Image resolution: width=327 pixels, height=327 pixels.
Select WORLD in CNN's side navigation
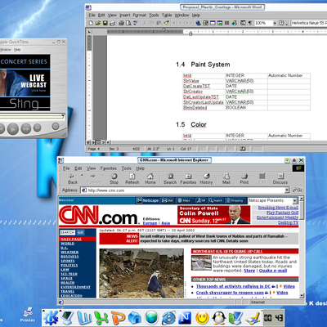pos(67,244)
